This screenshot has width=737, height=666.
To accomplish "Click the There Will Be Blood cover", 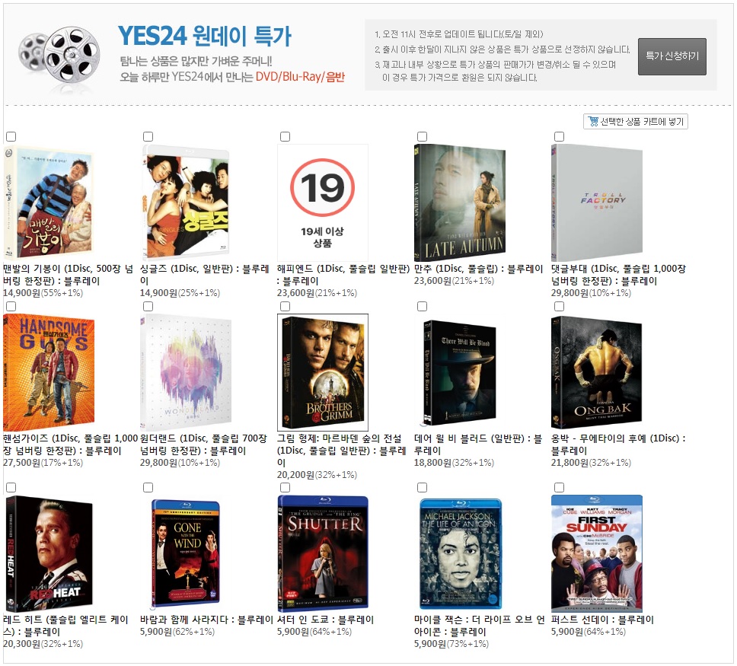I will pyautogui.click(x=460, y=372).
